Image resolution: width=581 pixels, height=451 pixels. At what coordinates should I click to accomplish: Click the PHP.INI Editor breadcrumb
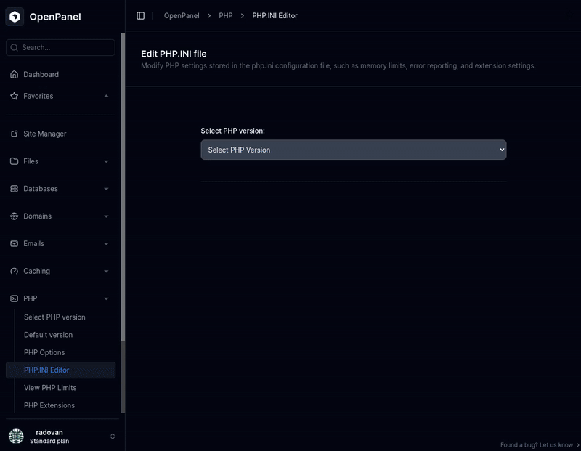(x=275, y=15)
